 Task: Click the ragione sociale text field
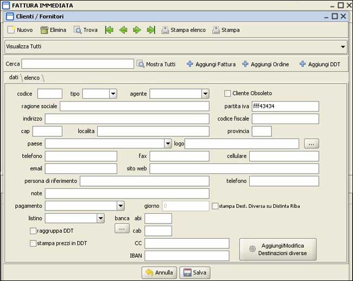[x=134, y=106]
